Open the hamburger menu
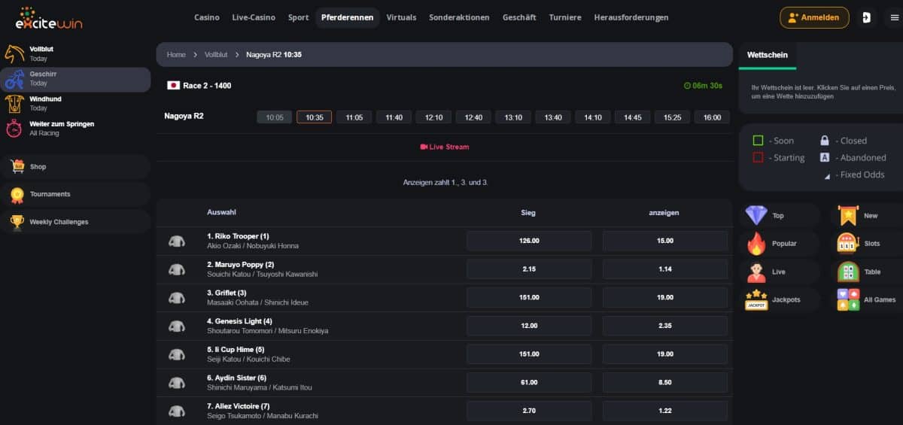The height and width of the screenshot is (425, 903). (894, 17)
